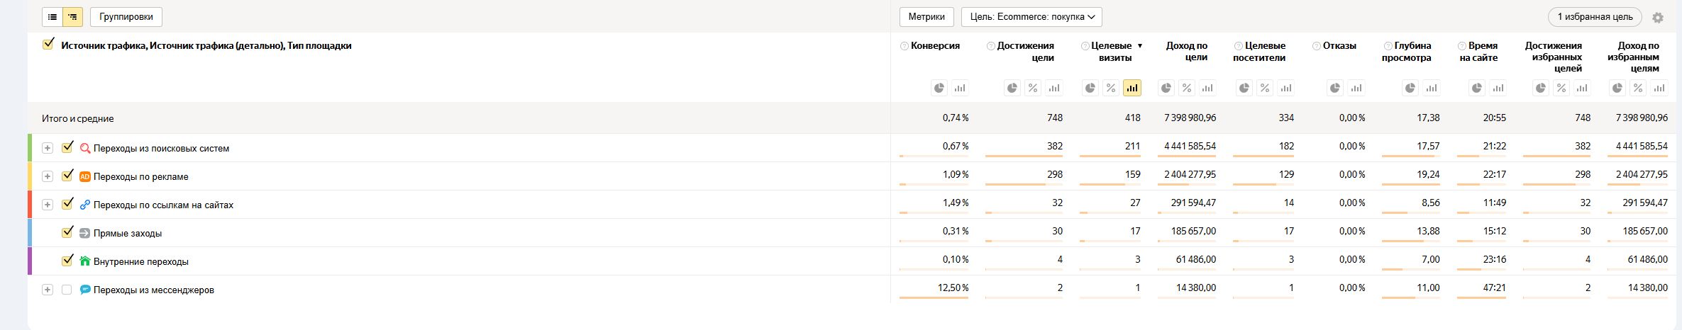Click help icon beside Глубина просмотра header
Viewport: 1682px width, 330px height.
coord(1388,46)
